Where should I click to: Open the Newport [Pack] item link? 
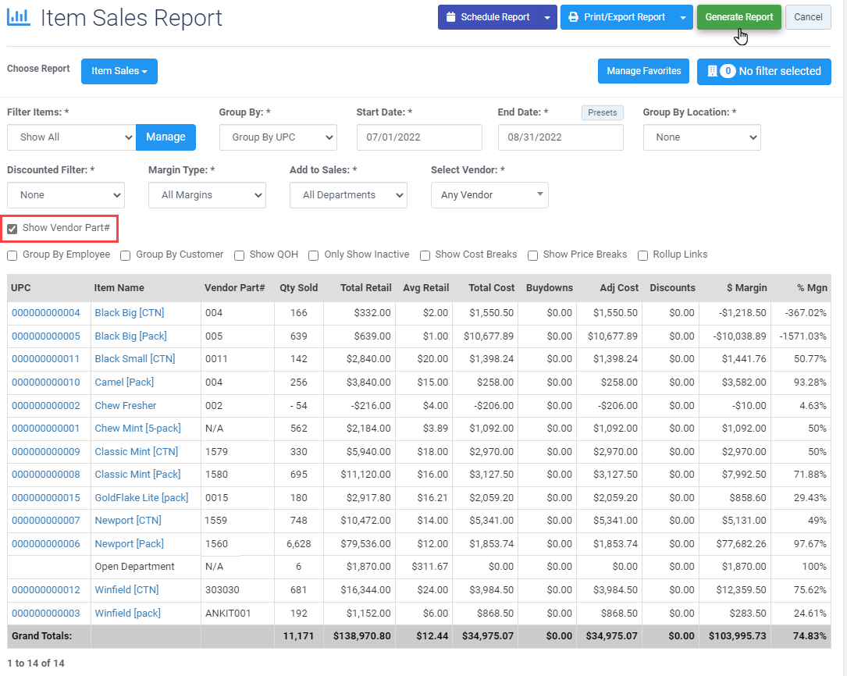pyautogui.click(x=129, y=544)
